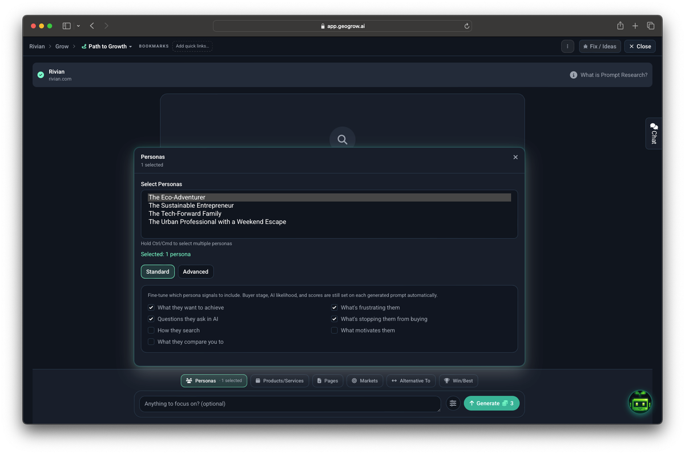Click the BOOKMARKS label

[154, 46]
